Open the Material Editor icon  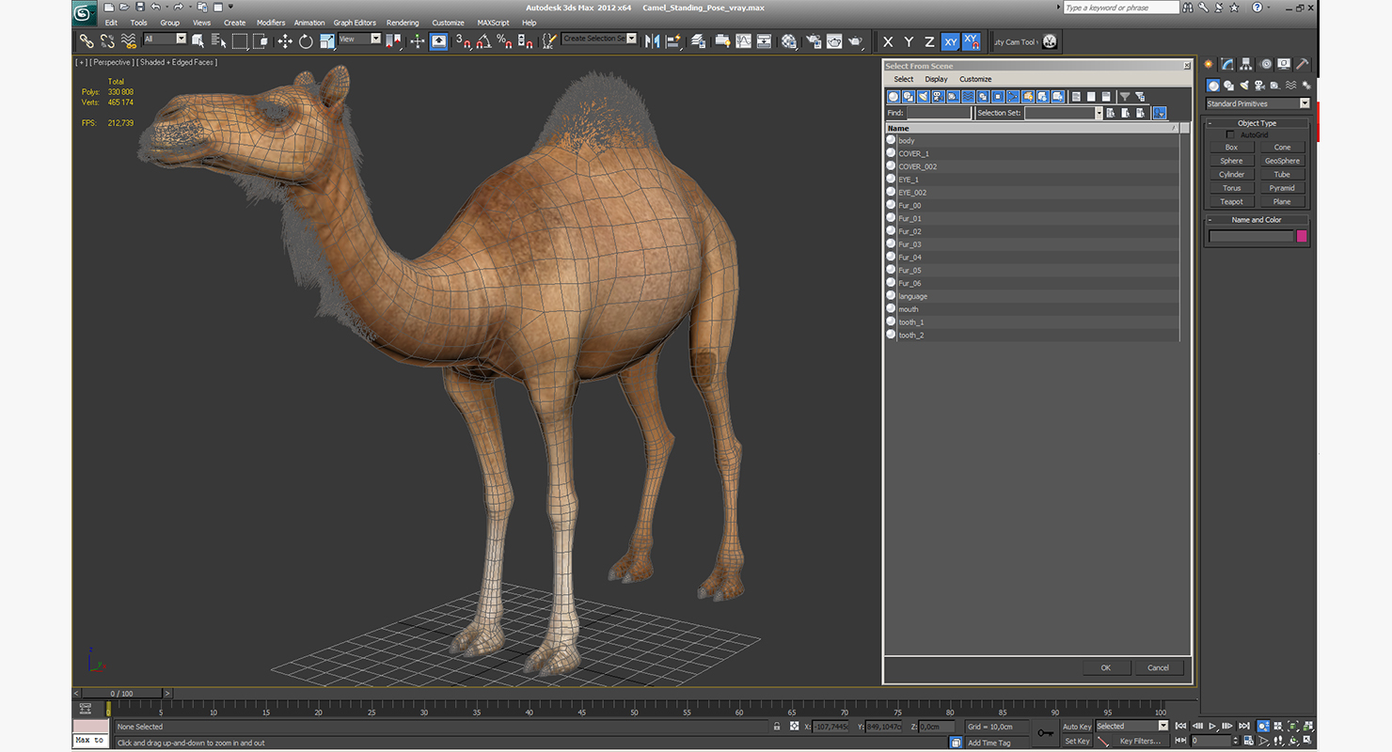789,41
